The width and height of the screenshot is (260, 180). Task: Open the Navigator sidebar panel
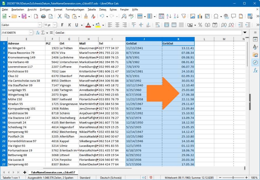coord(255,62)
